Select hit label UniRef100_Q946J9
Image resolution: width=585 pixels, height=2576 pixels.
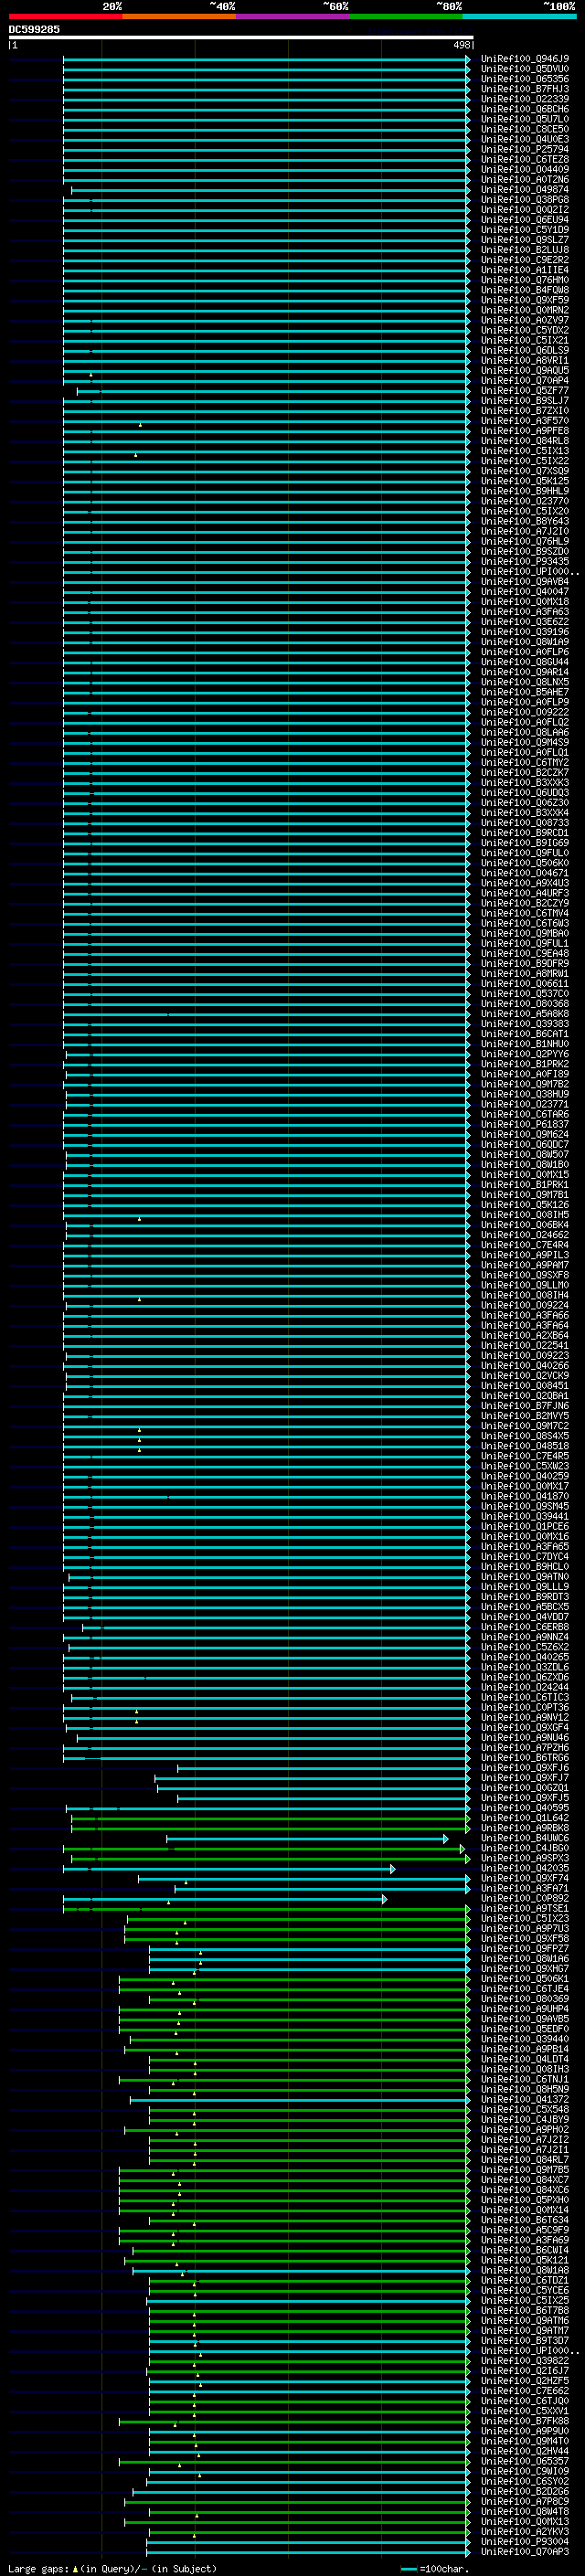pos(525,59)
